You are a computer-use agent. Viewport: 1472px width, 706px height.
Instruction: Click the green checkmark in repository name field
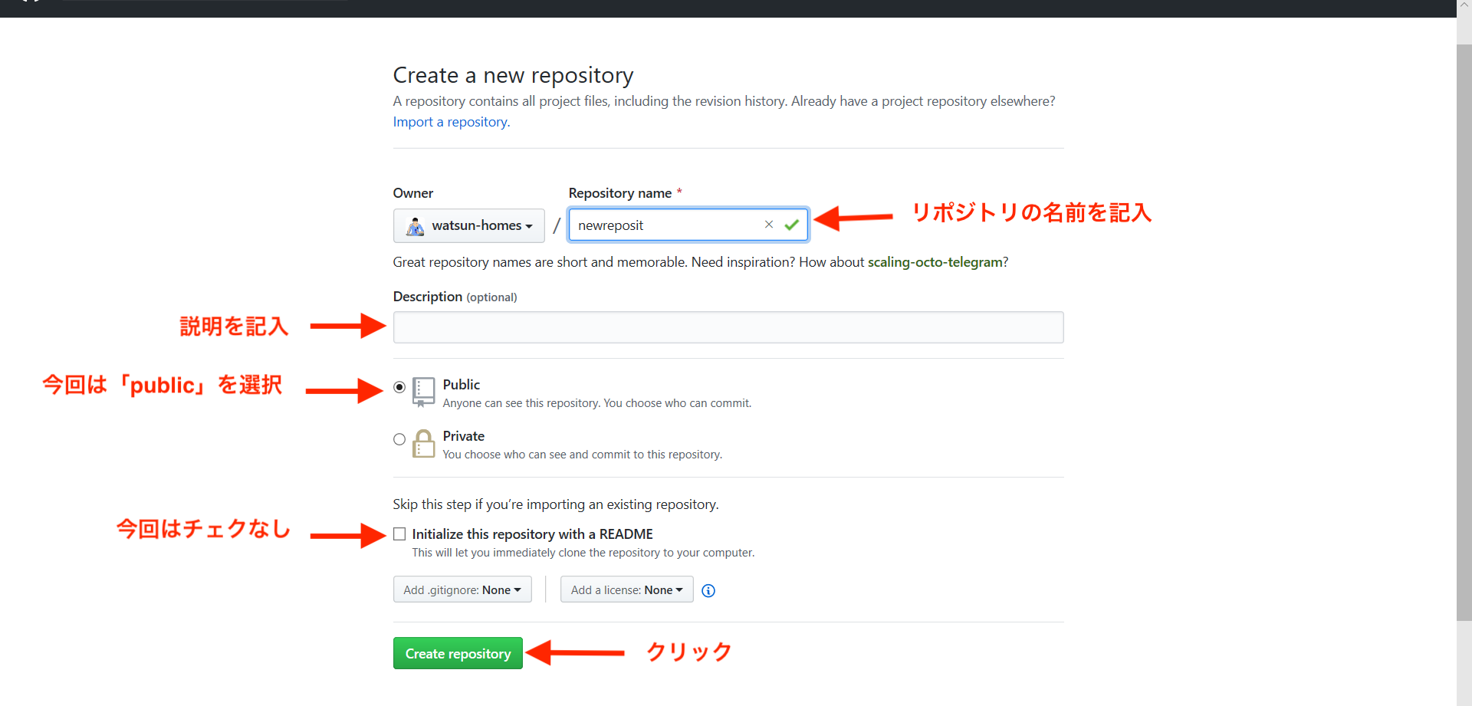click(792, 225)
